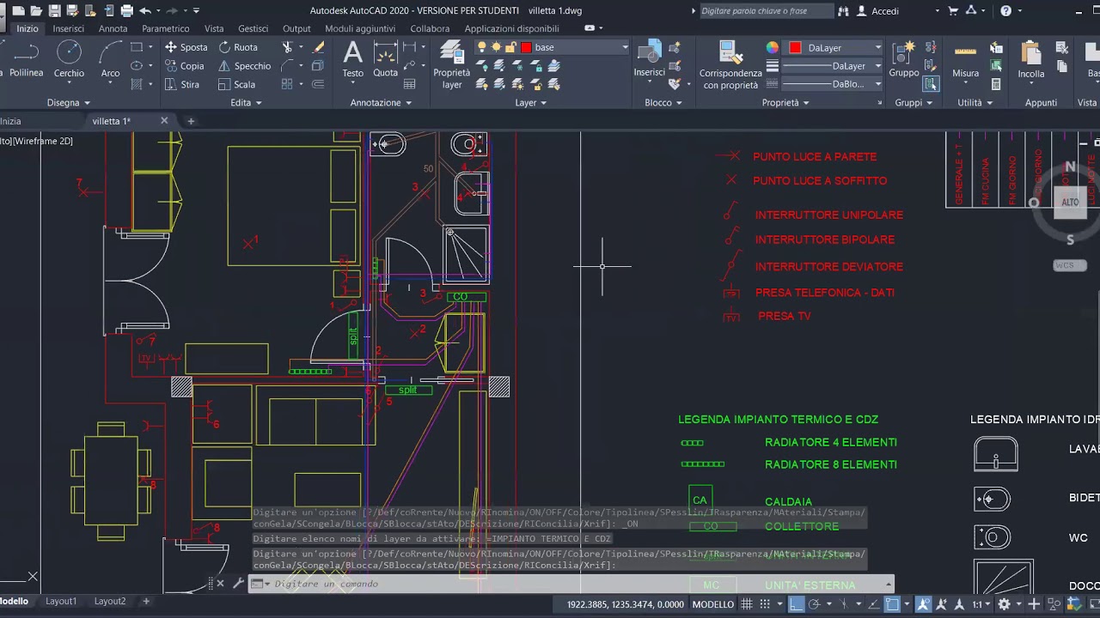Click the Stampa printer icon in quick access

tap(127, 11)
